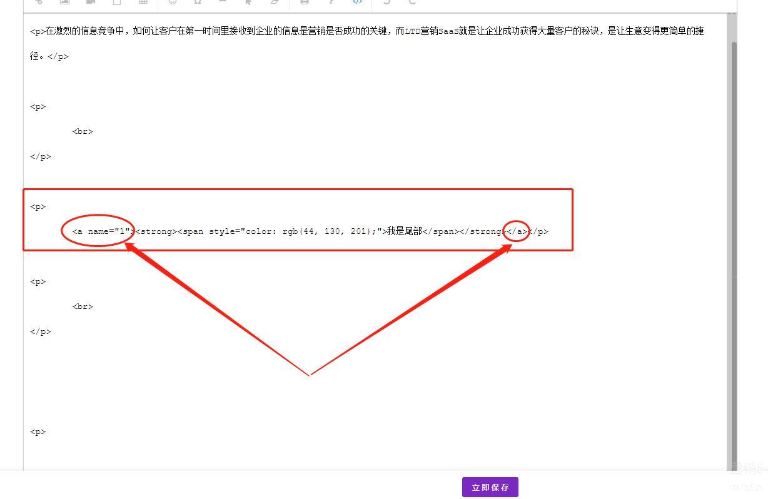Toggle the HTML code view icon
Screen dimensions: 768x499
coord(357,3)
